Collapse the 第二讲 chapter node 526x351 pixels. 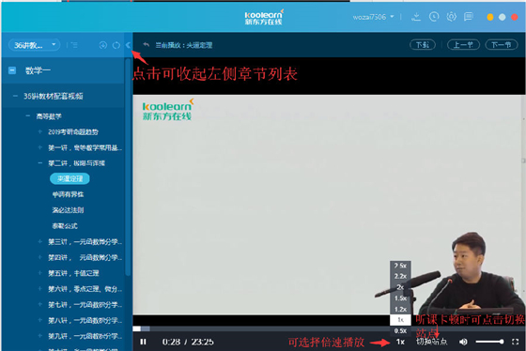pos(39,163)
